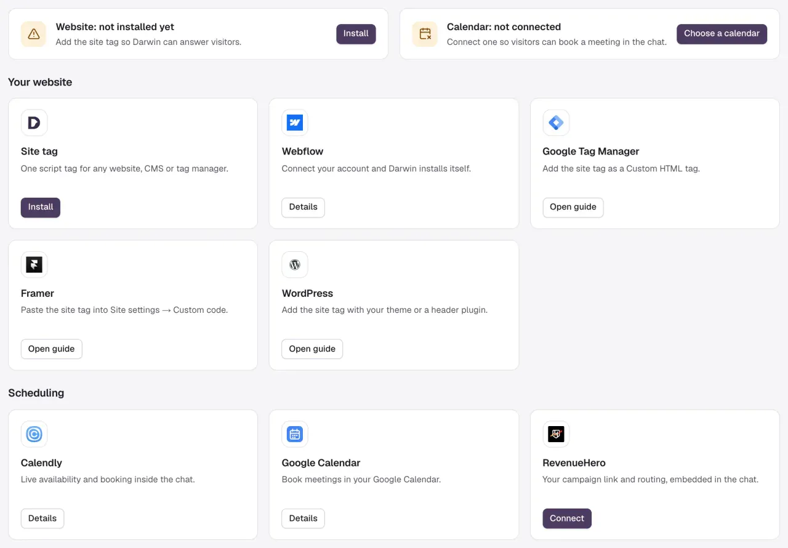Choose a calendar in the top banner
The image size is (788, 548).
pos(722,34)
